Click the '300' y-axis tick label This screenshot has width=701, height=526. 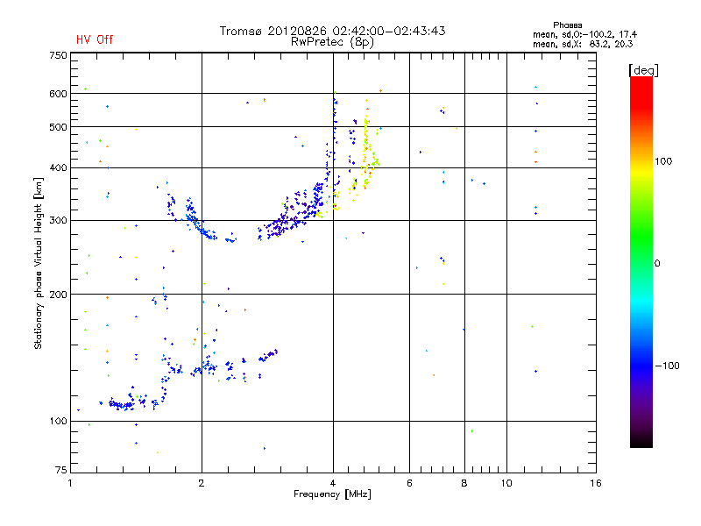coord(58,221)
